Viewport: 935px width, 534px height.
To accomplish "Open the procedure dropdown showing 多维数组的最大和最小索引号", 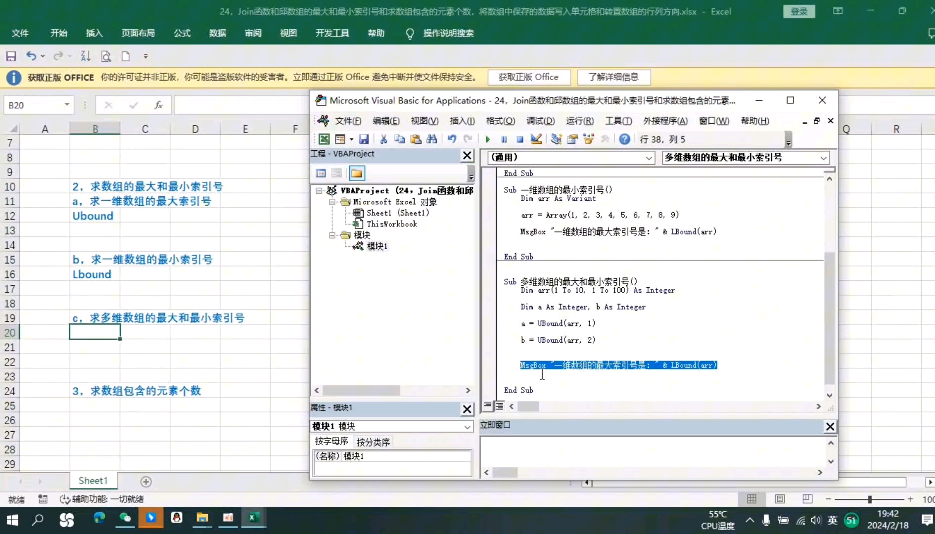I will (x=823, y=158).
